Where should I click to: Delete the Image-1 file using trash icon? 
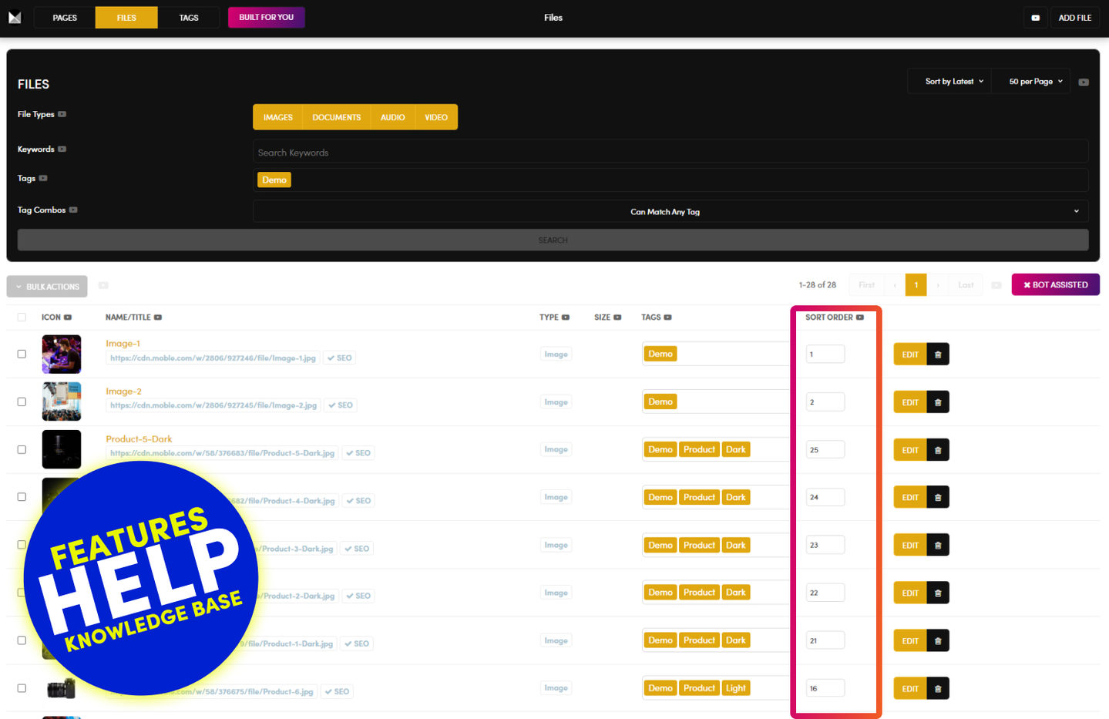tap(937, 354)
